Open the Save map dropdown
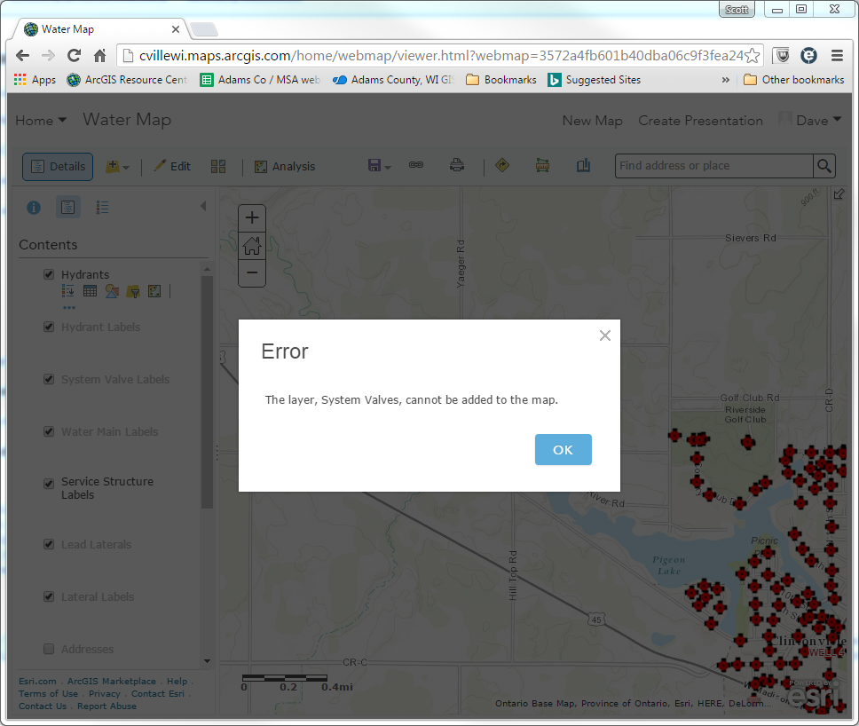 [x=379, y=165]
